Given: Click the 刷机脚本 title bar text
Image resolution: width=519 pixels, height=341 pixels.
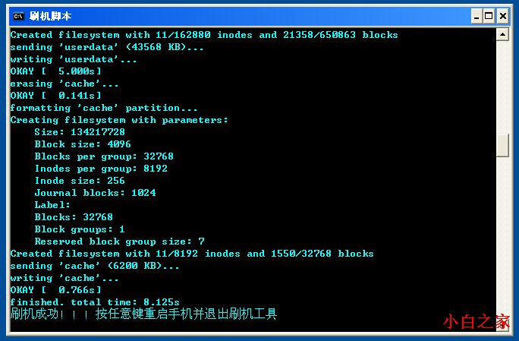Looking at the screenshot, I should click(50, 16).
